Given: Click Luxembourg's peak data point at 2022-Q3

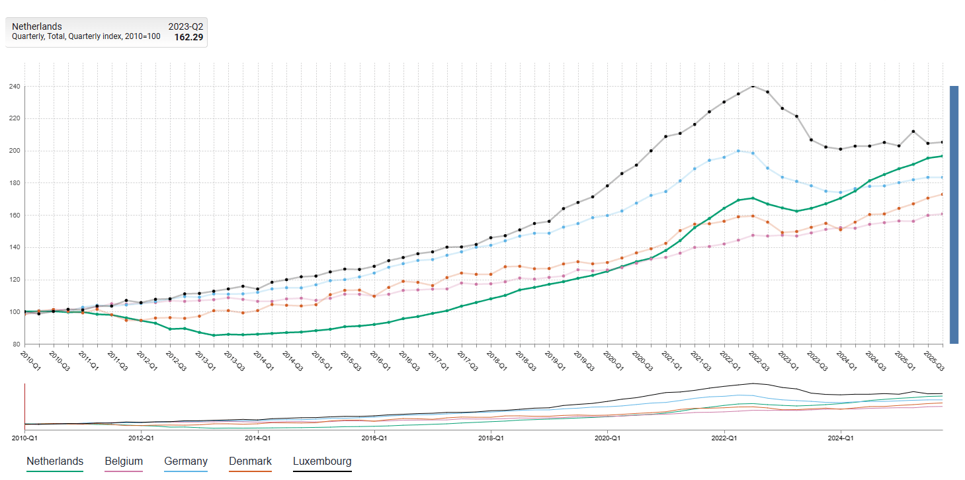Looking at the screenshot, I should point(753,85).
